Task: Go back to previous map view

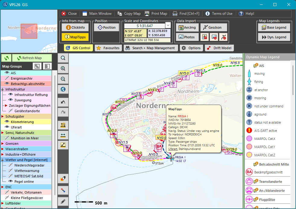Action: (x=63, y=102)
